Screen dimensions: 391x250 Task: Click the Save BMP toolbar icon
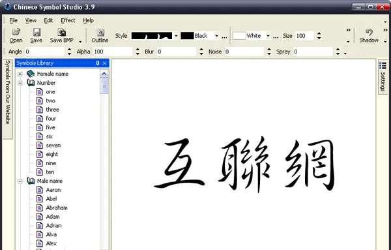[x=62, y=32]
